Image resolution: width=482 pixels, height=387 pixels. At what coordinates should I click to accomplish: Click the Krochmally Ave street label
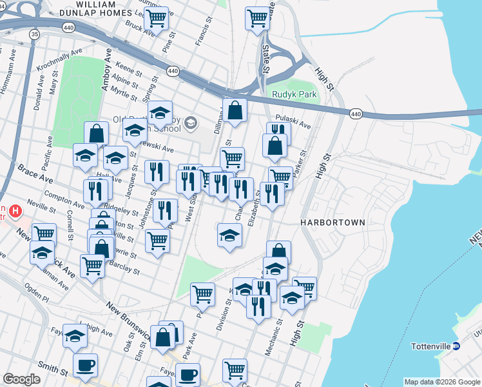point(59,60)
